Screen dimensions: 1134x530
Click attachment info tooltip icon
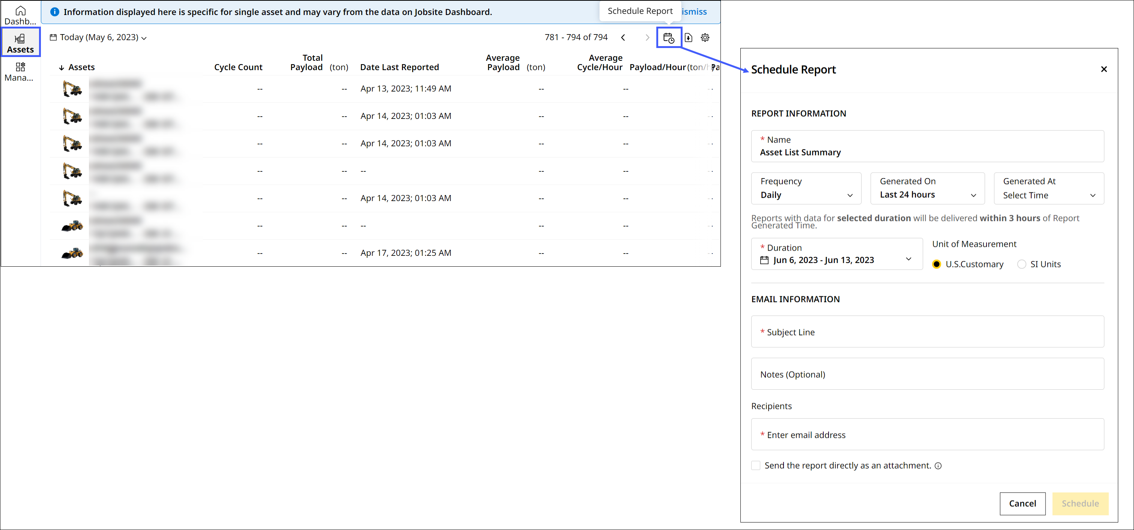click(x=938, y=466)
